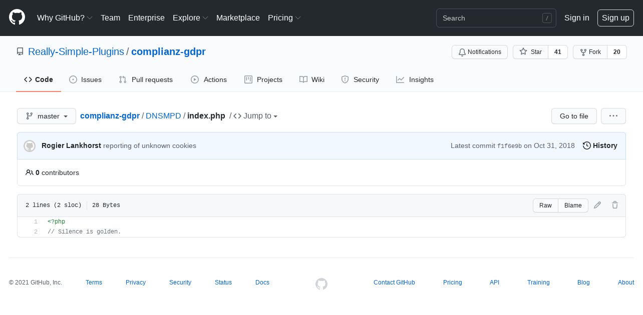643x315 pixels.
Task: Open the Really-Simple-Plugins owner link
Action: tap(76, 51)
